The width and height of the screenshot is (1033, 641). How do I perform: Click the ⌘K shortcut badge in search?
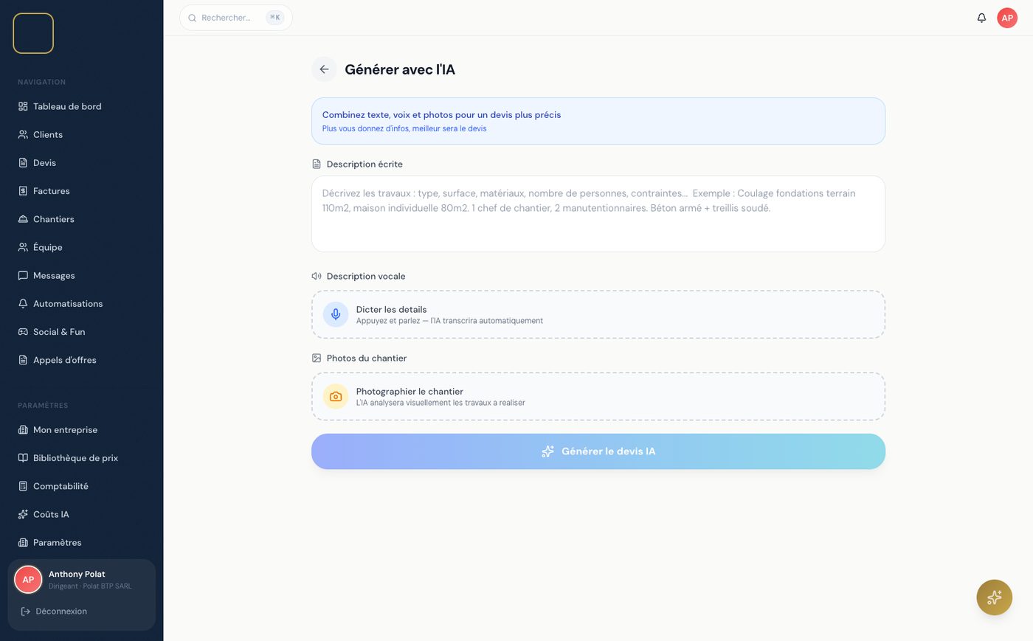pos(275,18)
